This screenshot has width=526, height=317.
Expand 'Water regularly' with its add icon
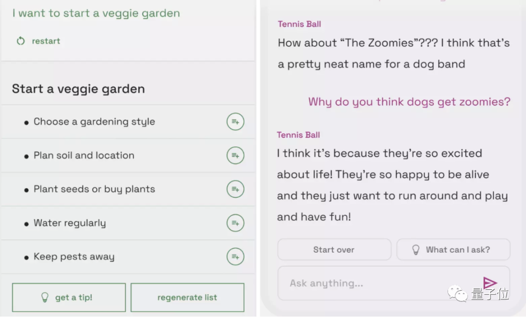(235, 223)
